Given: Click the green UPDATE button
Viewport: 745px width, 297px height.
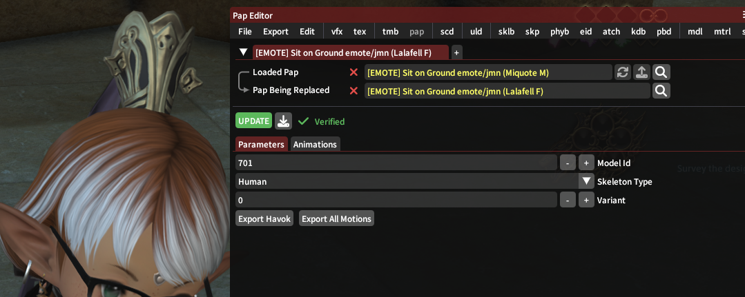Looking at the screenshot, I should click(253, 121).
